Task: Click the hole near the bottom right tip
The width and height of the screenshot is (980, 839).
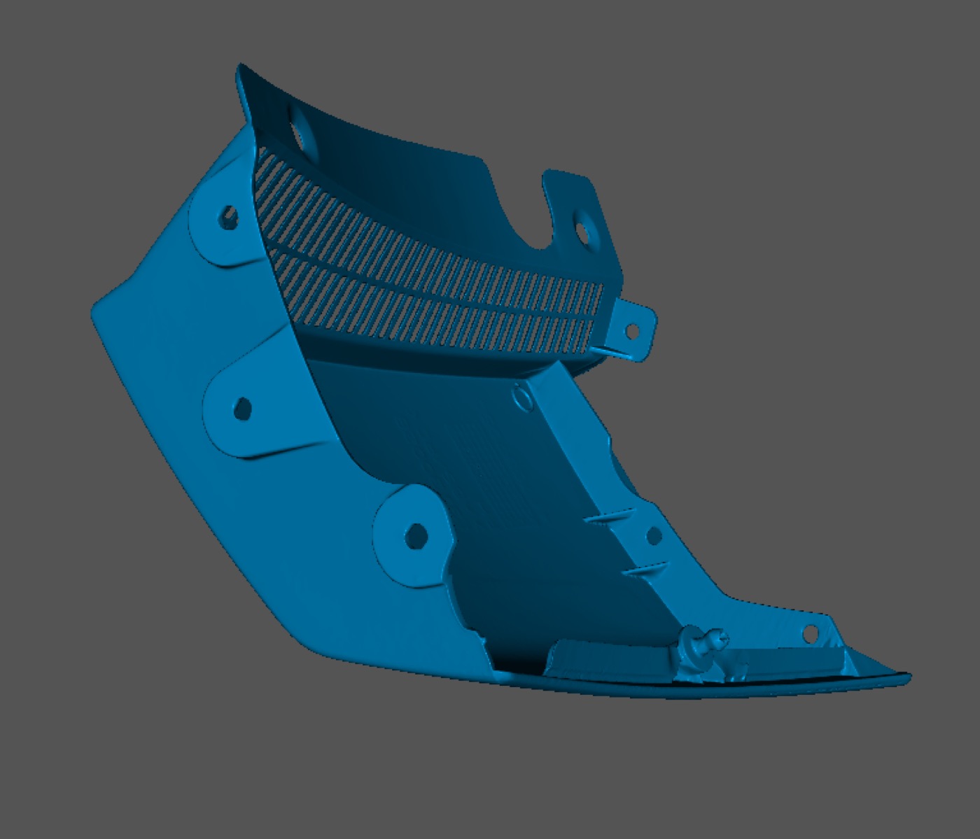Action: 810,634
